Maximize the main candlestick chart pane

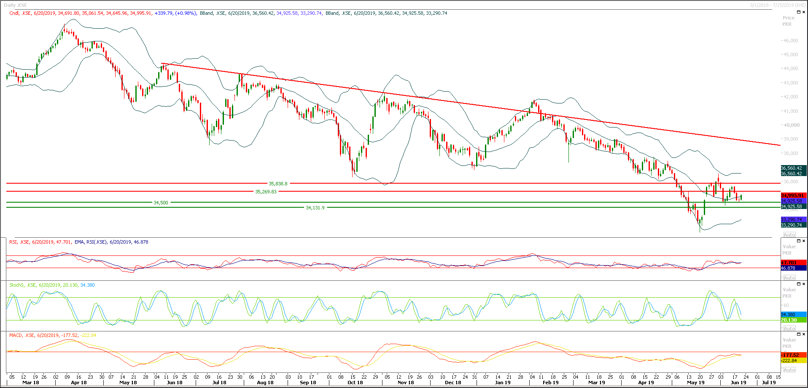799,12
